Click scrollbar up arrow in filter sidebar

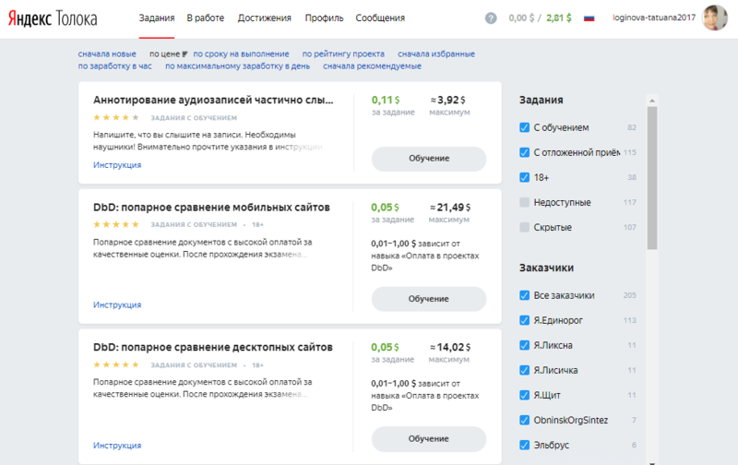(x=652, y=101)
